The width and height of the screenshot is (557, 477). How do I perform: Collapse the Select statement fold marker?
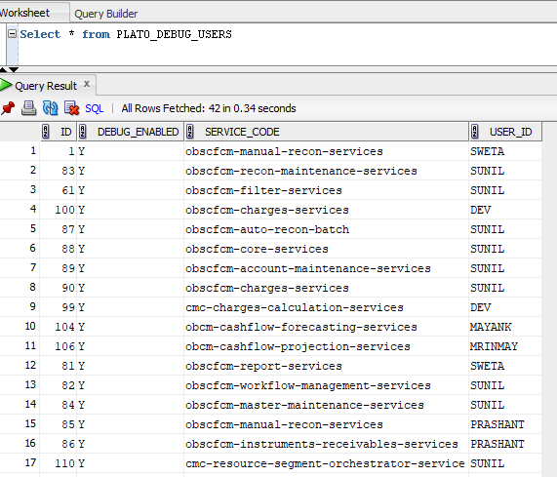pos(12,34)
